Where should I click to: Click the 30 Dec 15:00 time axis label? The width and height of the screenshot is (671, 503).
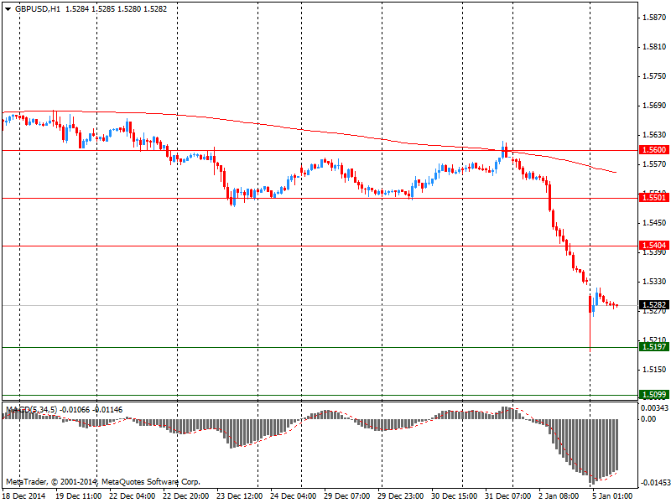pyautogui.click(x=454, y=495)
